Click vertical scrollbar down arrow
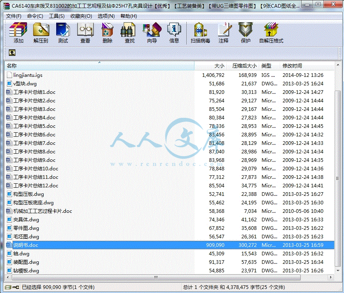 (338, 271)
